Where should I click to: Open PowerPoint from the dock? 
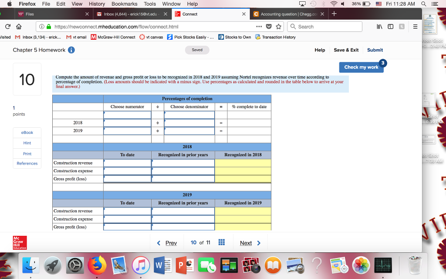coord(185,265)
